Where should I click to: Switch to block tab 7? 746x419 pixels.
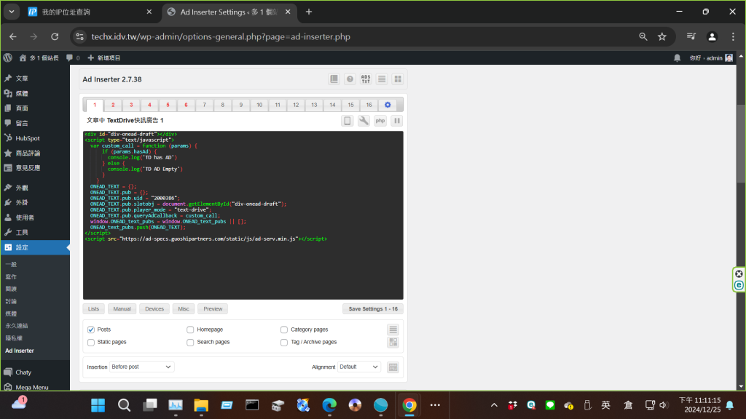click(205, 105)
